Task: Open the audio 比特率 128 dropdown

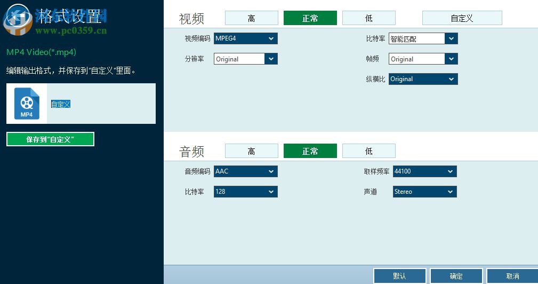Action: (246, 192)
